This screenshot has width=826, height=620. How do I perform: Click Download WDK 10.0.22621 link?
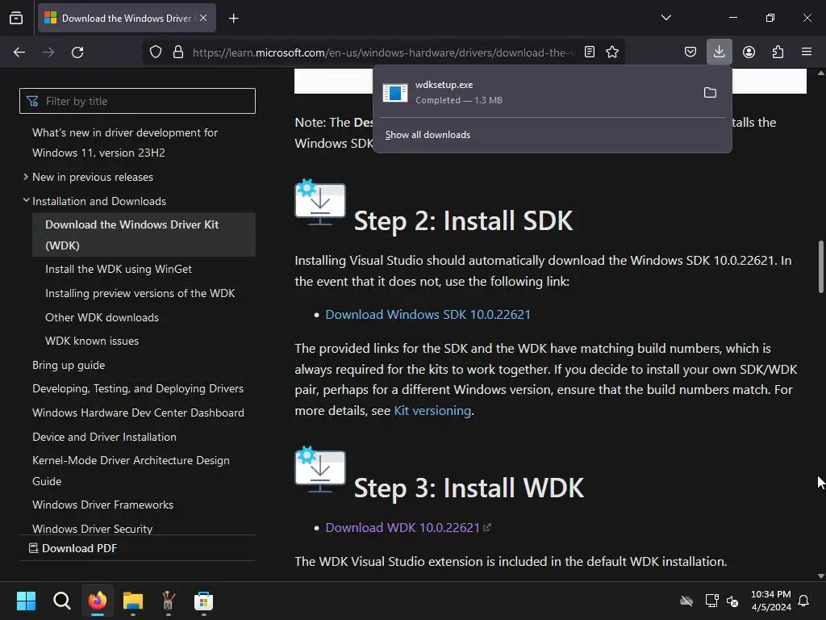408,528
